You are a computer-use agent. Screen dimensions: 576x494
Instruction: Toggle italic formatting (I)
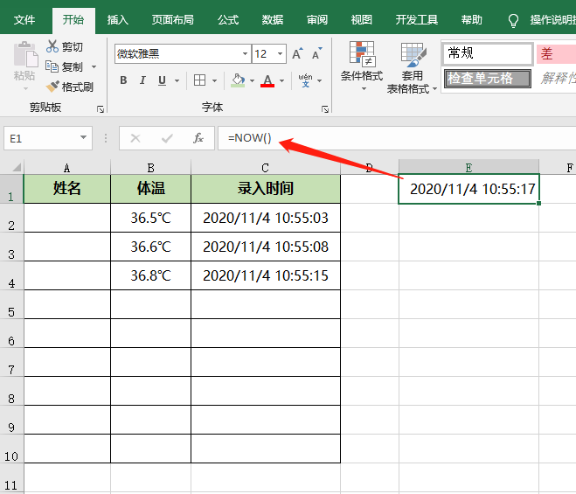(142, 80)
